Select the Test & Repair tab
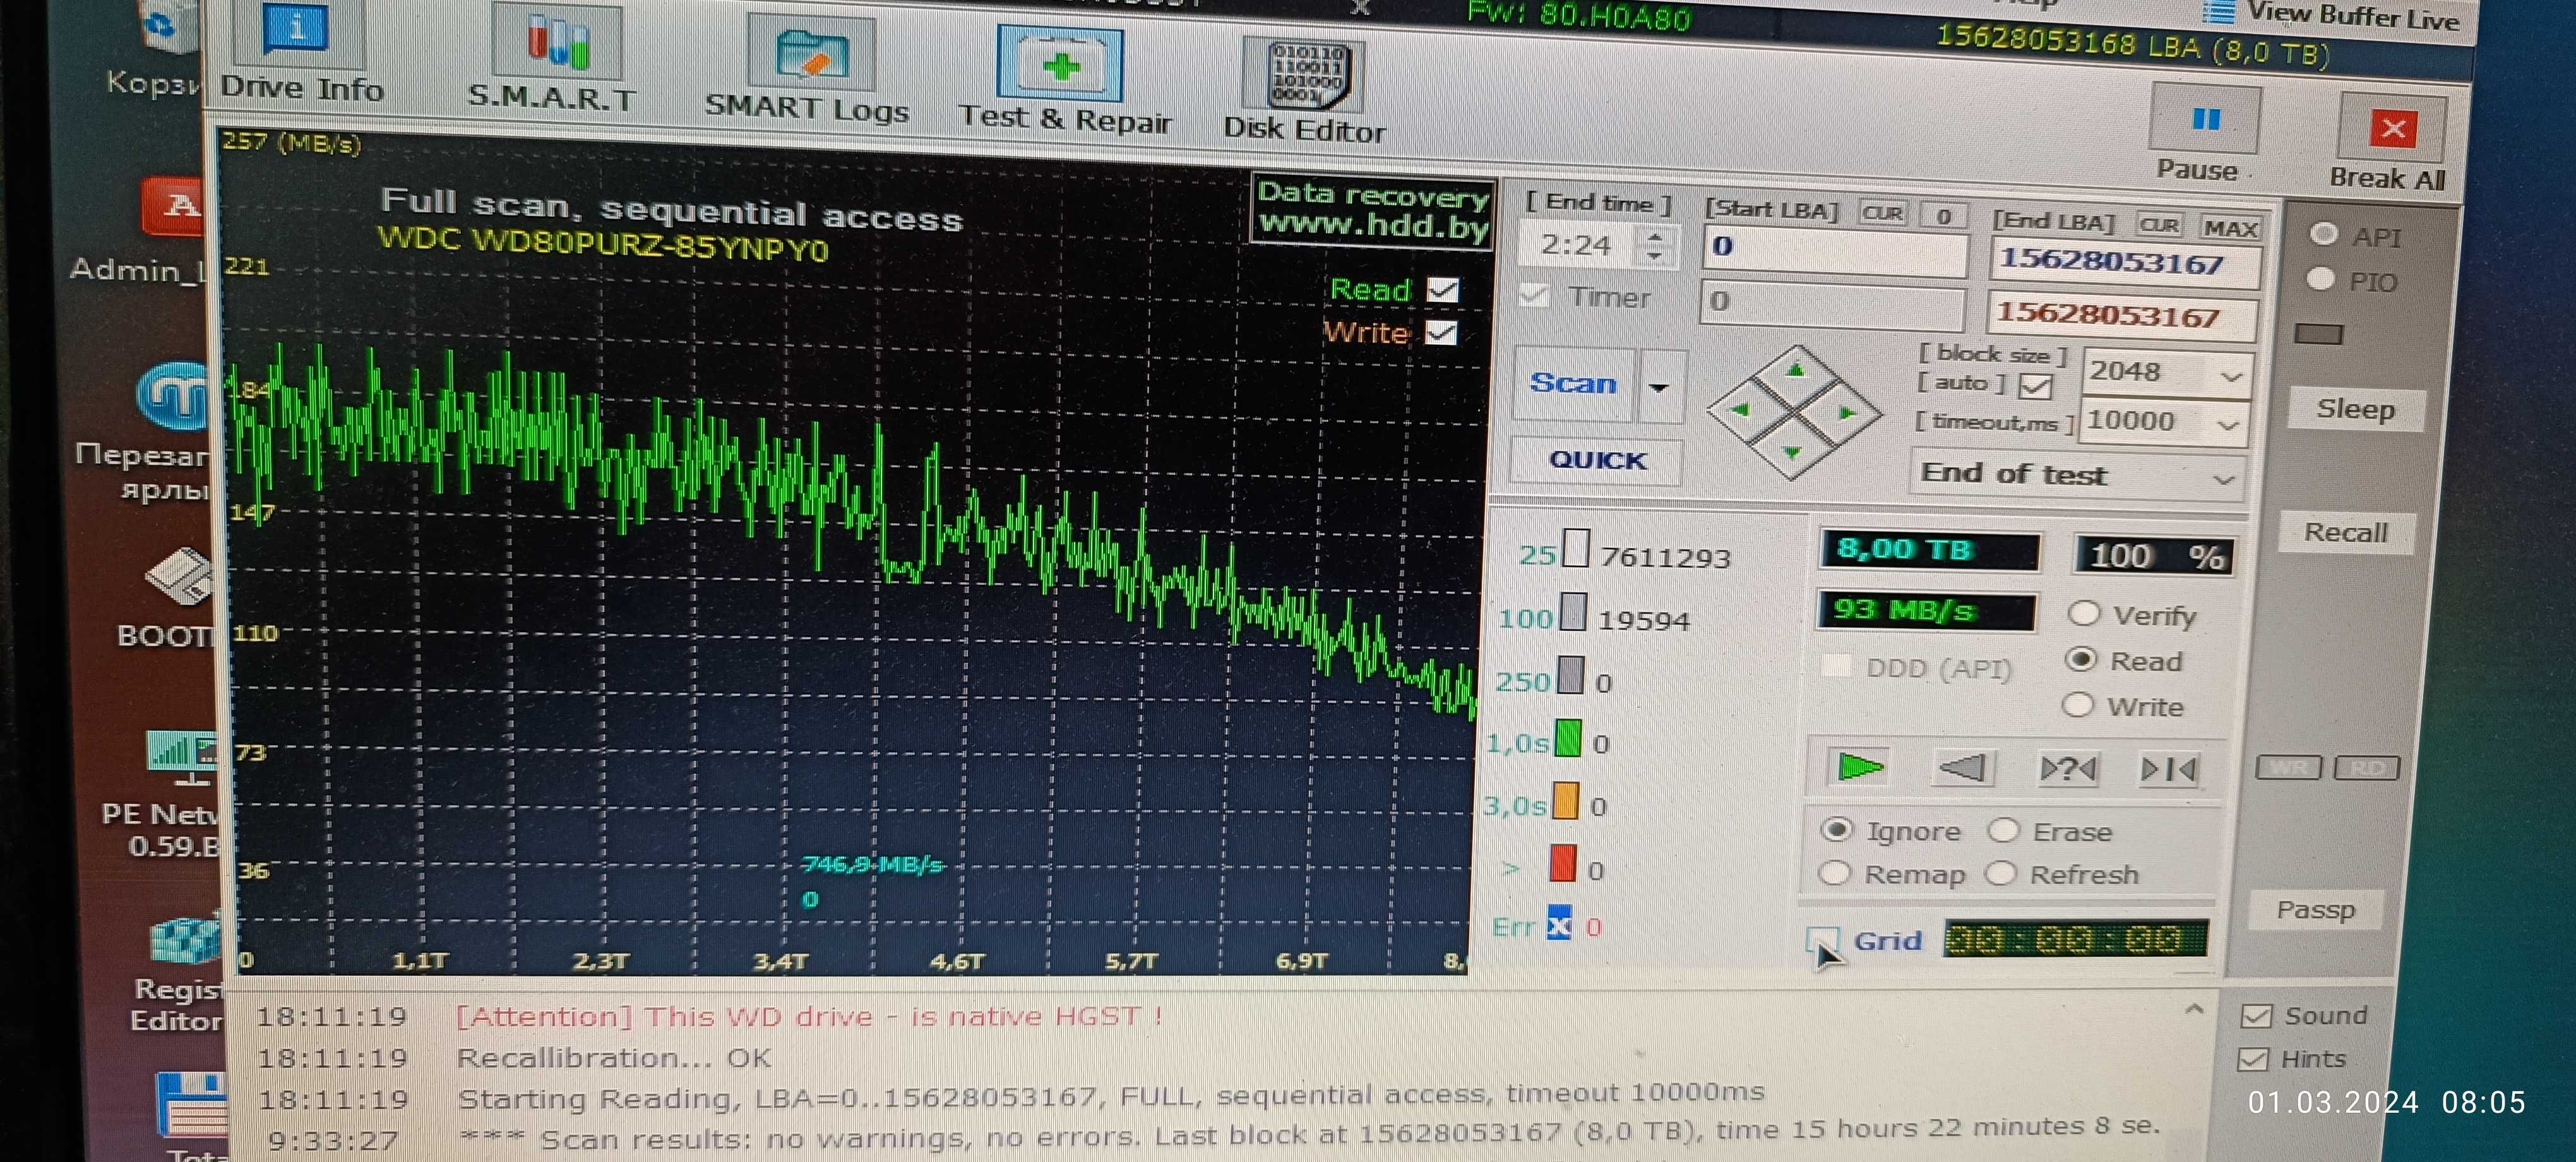This screenshot has height=1162, width=2576. coord(1065,80)
